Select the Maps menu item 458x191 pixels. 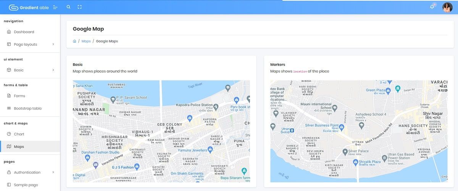point(30,147)
